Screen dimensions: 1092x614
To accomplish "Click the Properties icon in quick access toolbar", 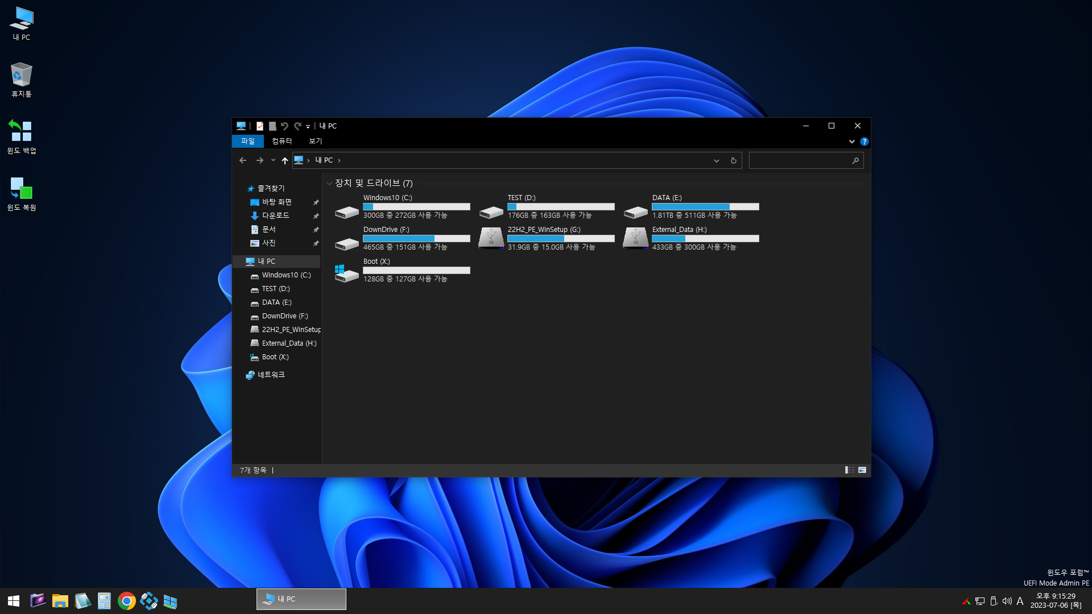I will point(260,126).
